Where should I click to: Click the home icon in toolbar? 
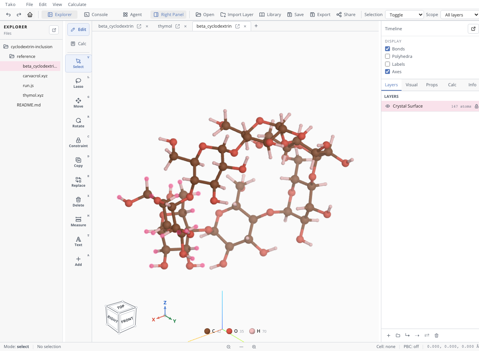pos(30,15)
